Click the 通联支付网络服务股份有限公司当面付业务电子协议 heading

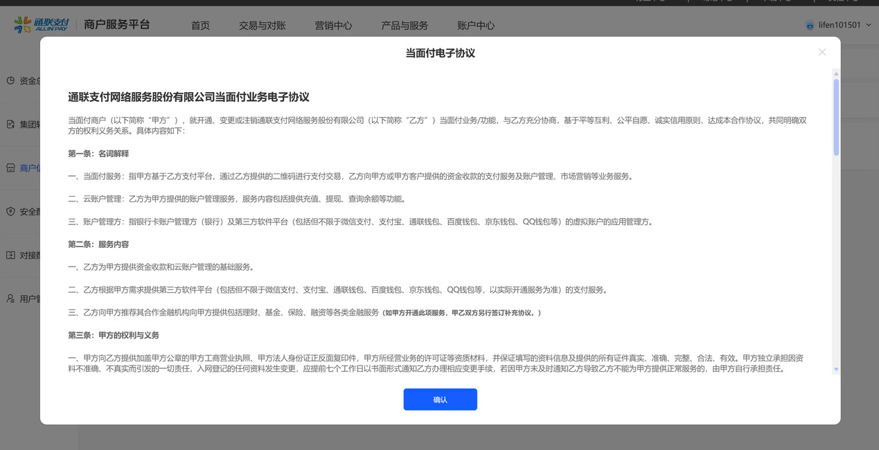pos(188,97)
